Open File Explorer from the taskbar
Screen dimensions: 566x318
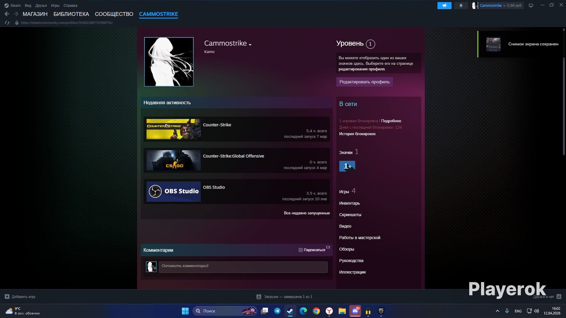(342, 311)
